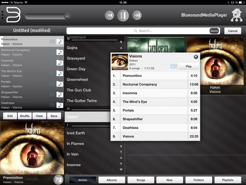The image size is (246, 185).
Task: Tap the now playing album artwork
Action: [x=32, y=148]
